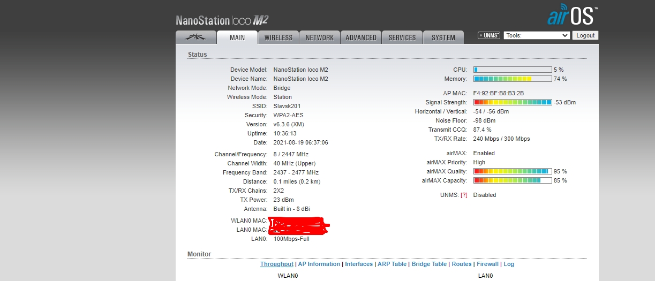Select the SSID value Slavsk201
This screenshot has width=655, height=281.
[x=287, y=106]
